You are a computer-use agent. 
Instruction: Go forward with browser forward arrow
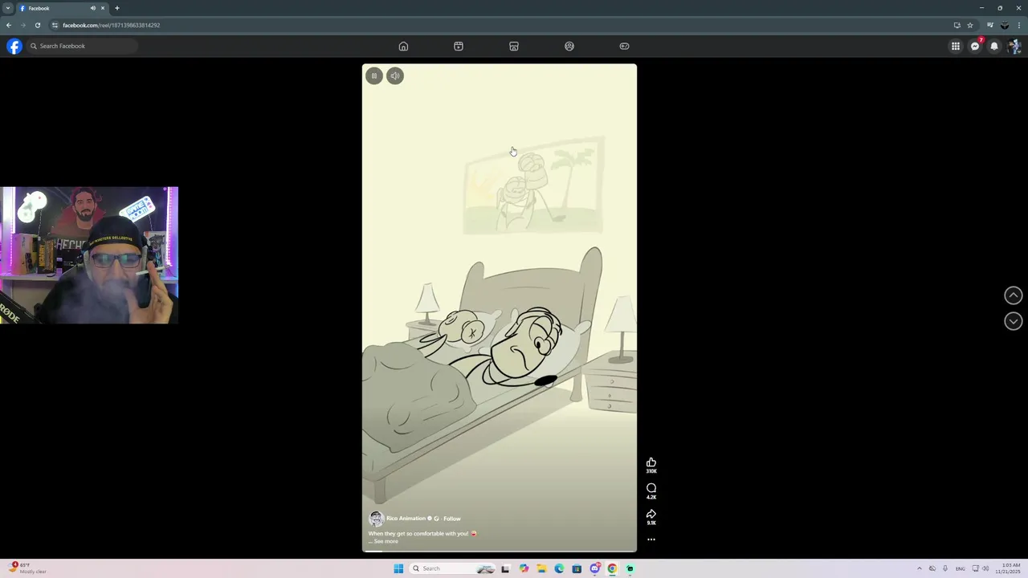point(22,25)
